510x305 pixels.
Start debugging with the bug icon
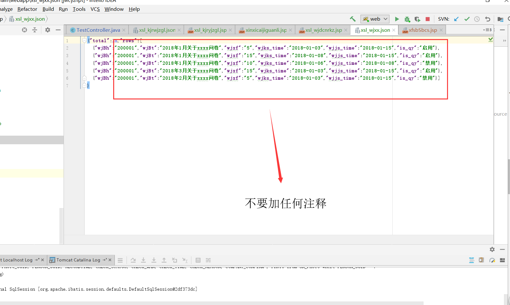pyautogui.click(x=407, y=19)
